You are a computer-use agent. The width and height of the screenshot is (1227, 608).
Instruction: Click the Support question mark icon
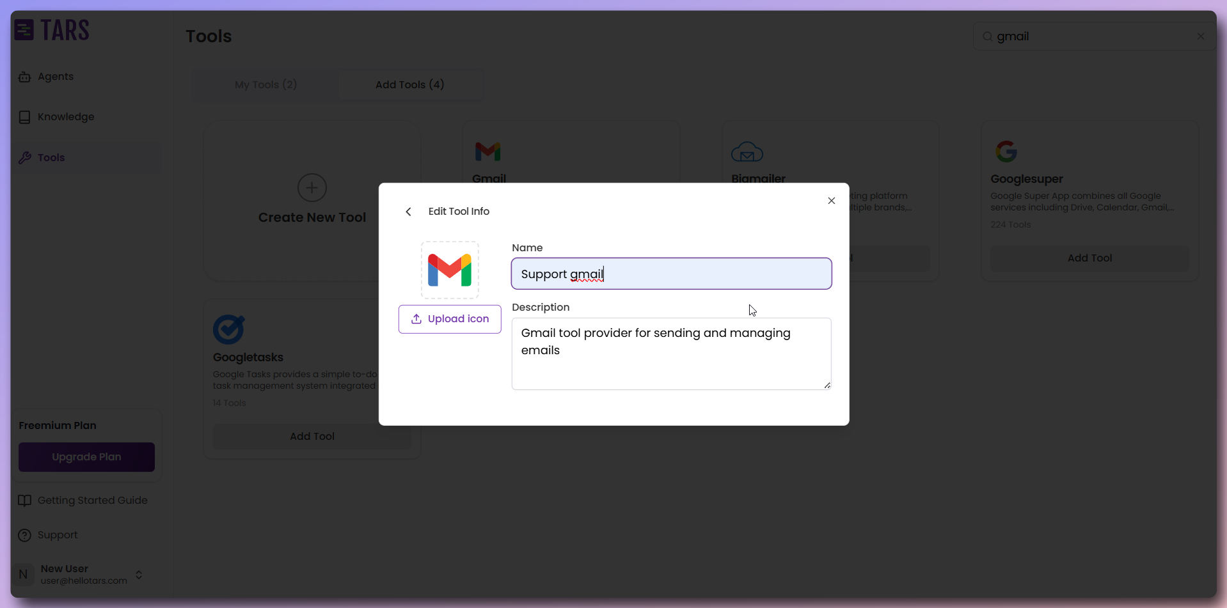25,535
